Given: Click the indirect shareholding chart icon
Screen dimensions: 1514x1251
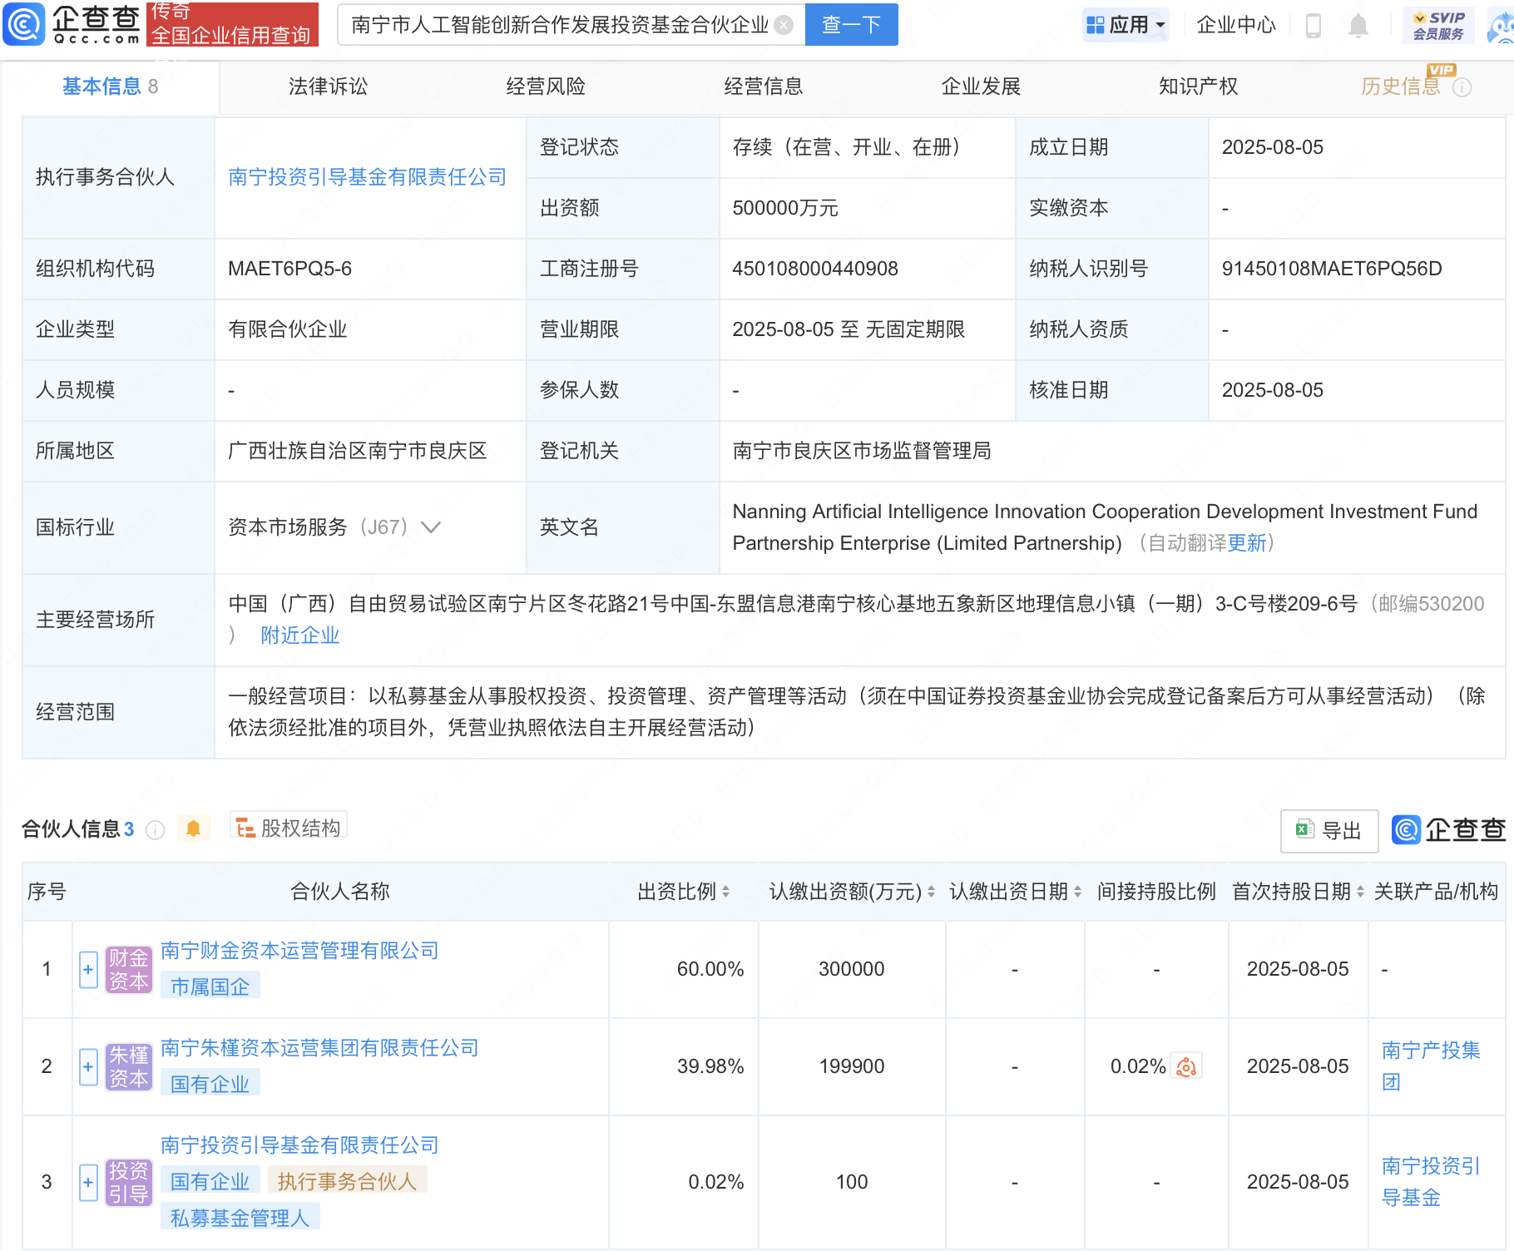Looking at the screenshot, I should point(1186,1066).
